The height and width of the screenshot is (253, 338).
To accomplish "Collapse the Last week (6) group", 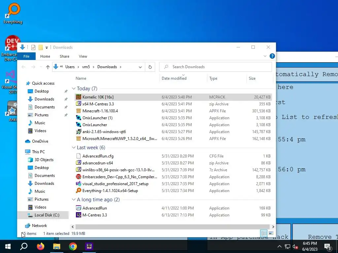I will [x=74, y=148].
